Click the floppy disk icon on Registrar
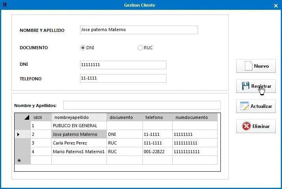This screenshot has width=282, height=189. [x=245, y=86]
